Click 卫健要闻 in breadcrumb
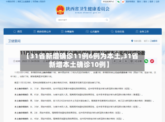Viewport: 165px width, 122px height. point(154,41)
